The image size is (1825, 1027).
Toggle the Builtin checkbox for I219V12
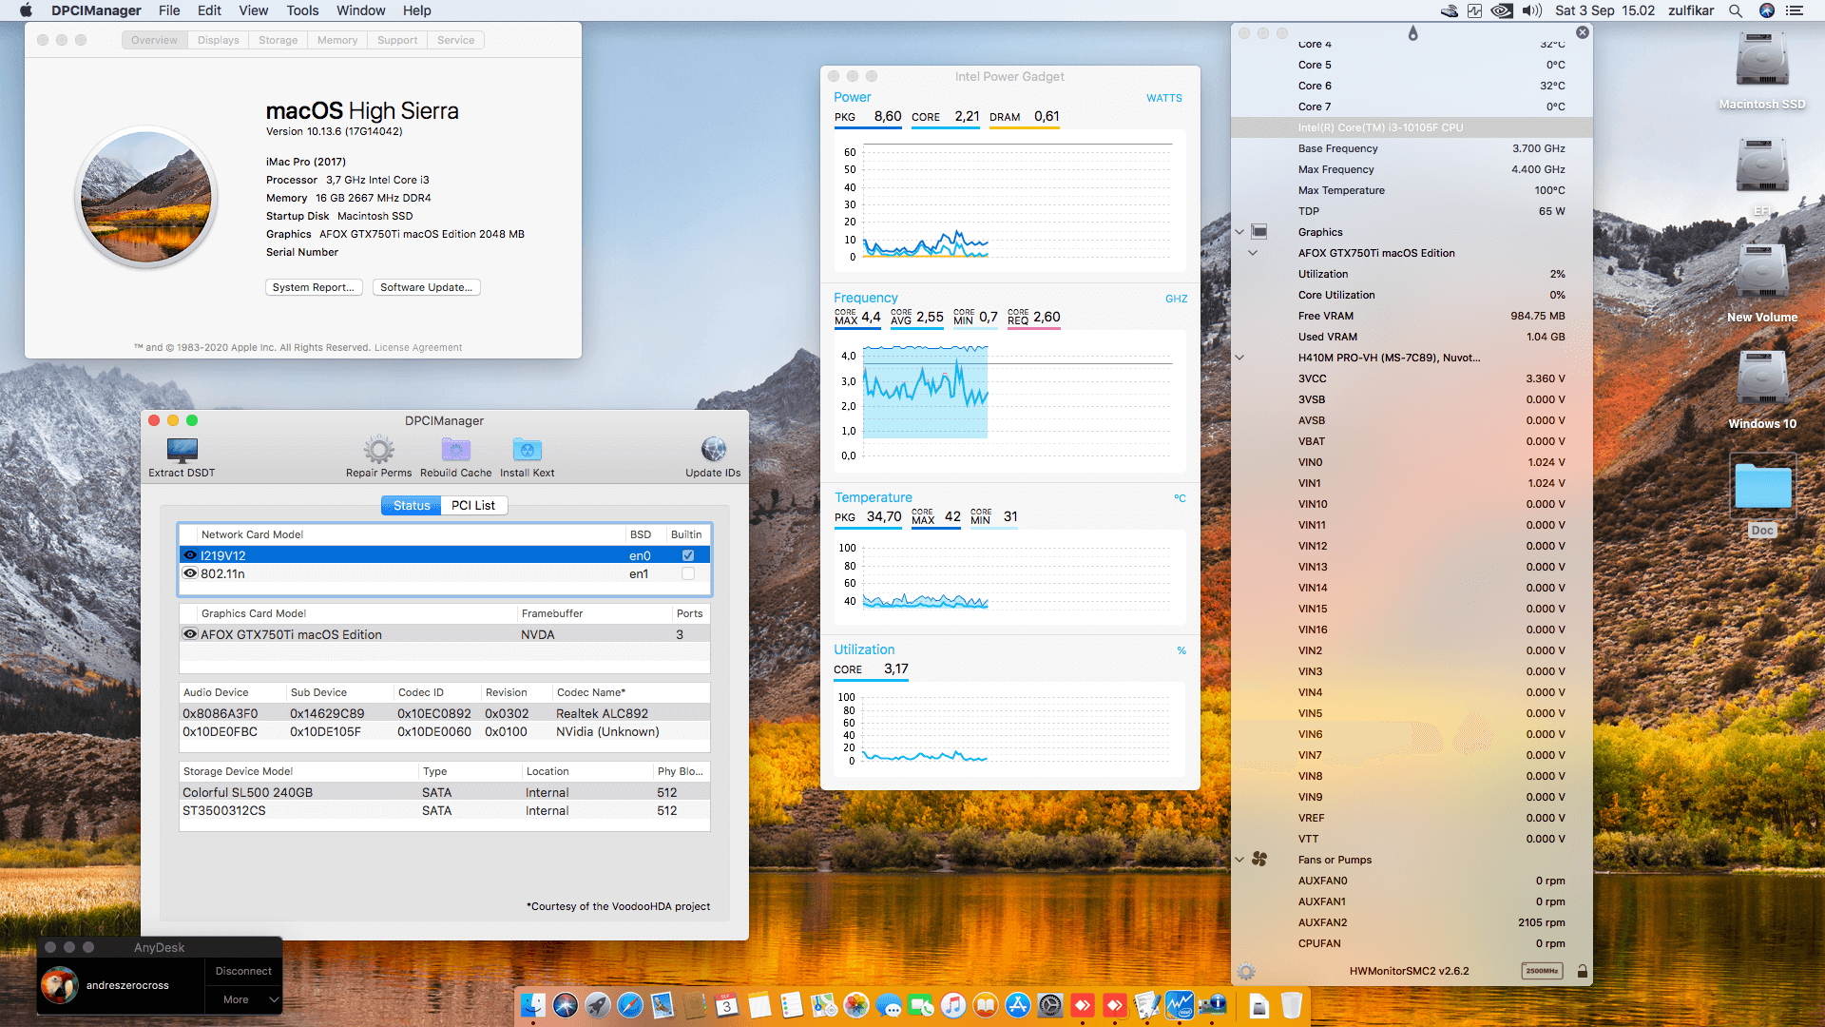point(688,555)
